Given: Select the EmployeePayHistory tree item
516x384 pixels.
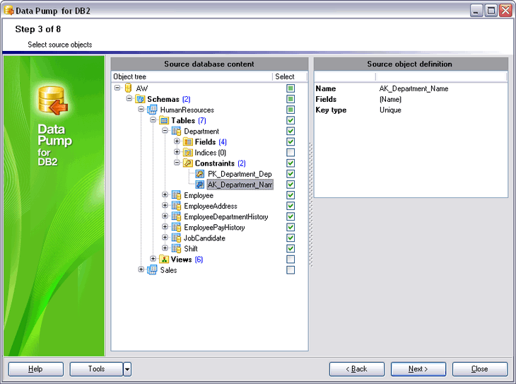Looking at the screenshot, I should point(214,228).
